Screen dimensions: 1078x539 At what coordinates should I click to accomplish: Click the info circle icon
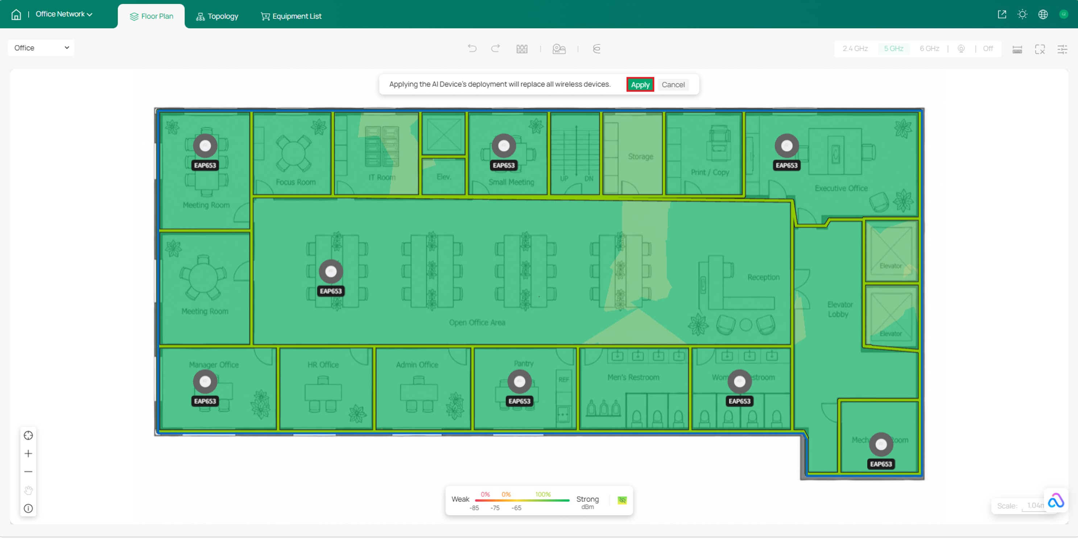click(28, 509)
